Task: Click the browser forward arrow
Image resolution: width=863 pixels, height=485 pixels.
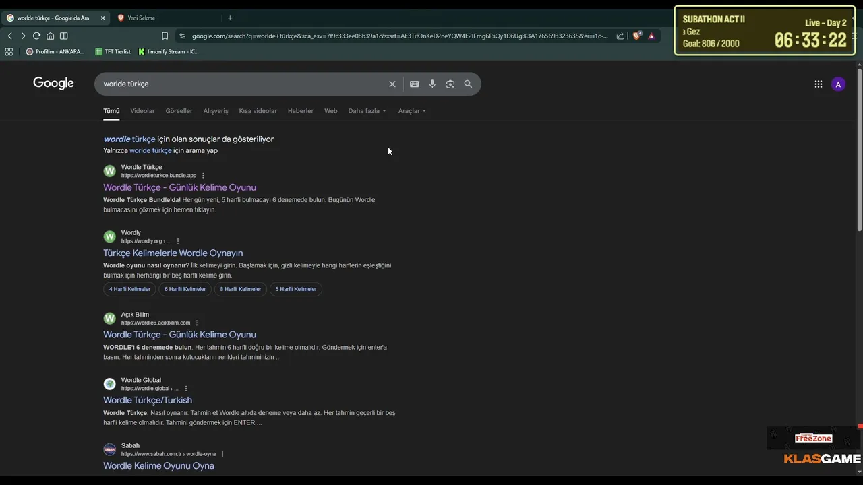Action: (23, 36)
